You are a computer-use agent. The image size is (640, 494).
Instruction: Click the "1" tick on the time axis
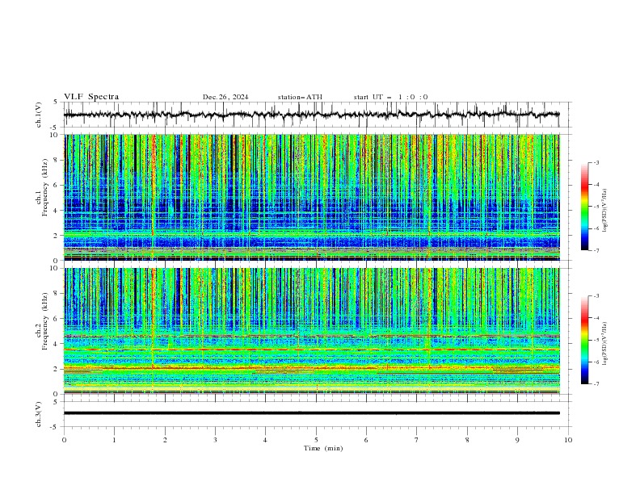(x=114, y=440)
